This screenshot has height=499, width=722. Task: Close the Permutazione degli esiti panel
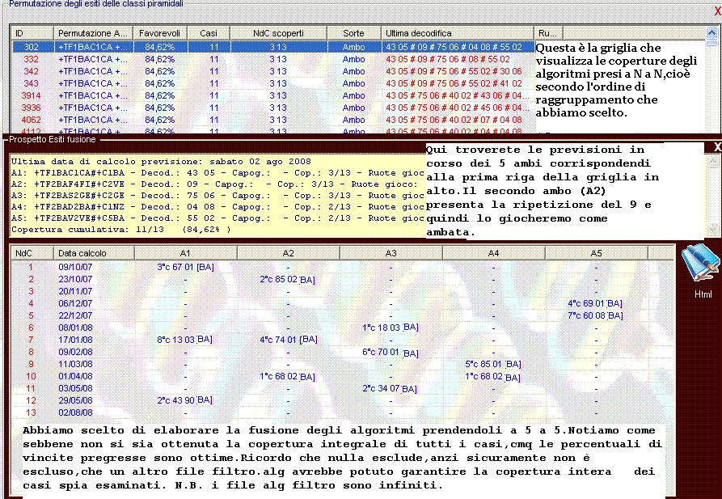click(717, 11)
